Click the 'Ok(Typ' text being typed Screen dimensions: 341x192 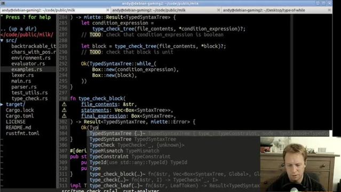click(90, 128)
